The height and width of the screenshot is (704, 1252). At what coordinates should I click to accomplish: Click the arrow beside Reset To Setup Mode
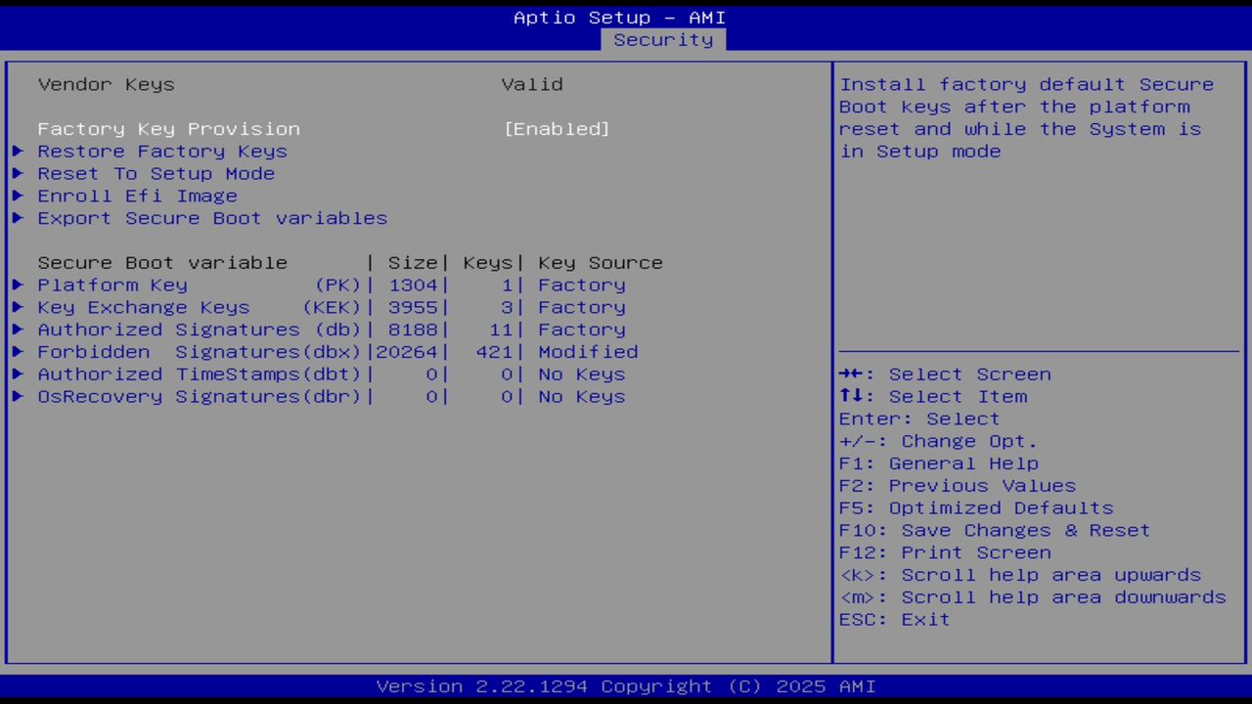pyautogui.click(x=18, y=174)
